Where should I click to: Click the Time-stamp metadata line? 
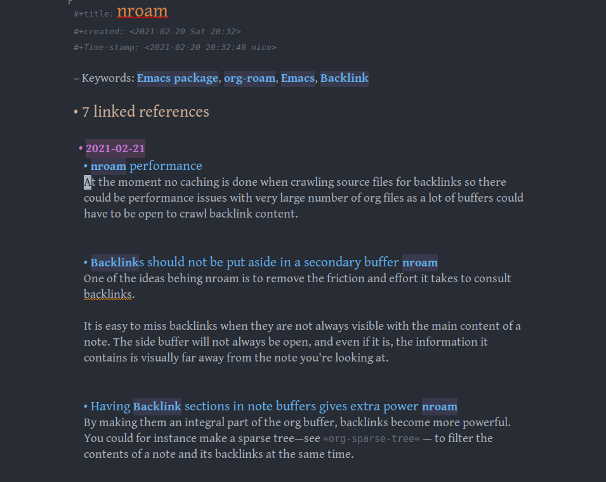(x=175, y=48)
